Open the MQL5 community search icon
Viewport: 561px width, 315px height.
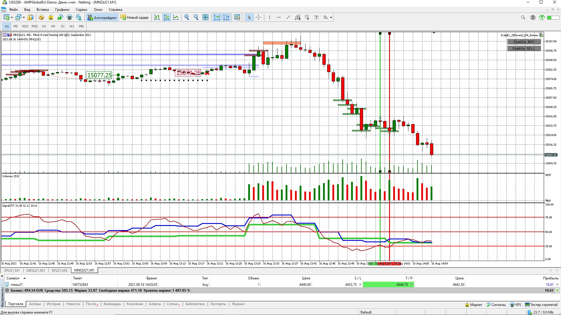[x=79, y=18]
